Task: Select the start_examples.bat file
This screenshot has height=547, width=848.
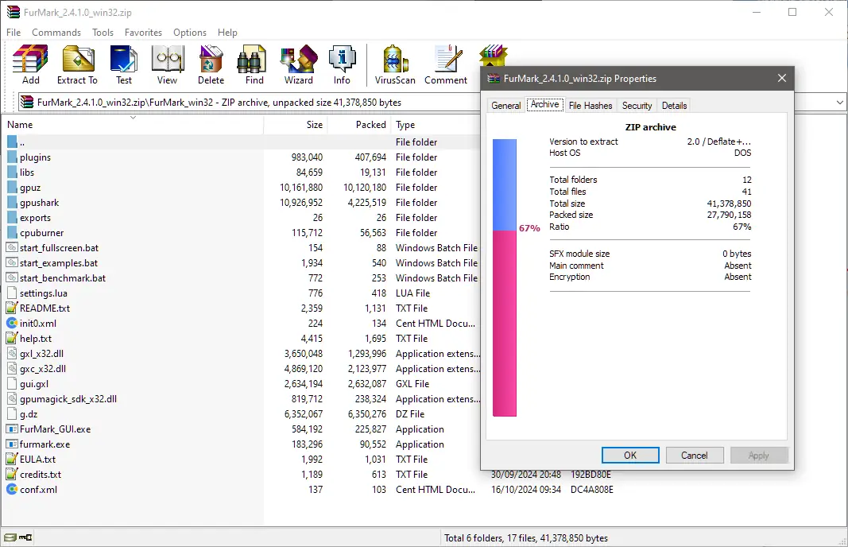Action: click(x=241, y=263)
